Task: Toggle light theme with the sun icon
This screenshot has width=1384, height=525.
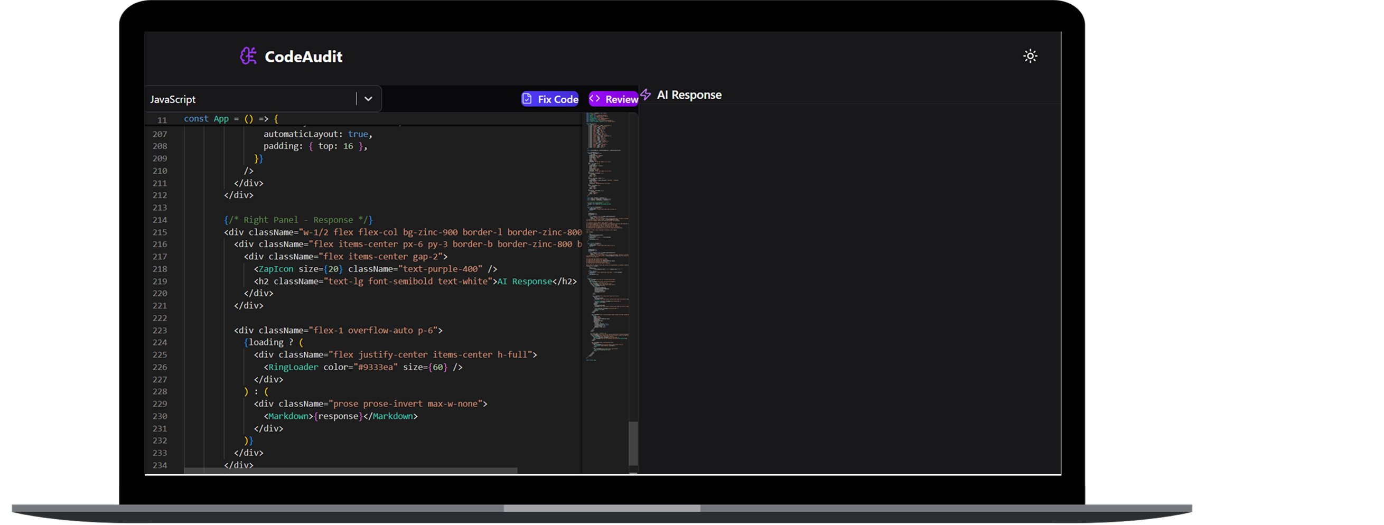Action: click(x=1030, y=56)
